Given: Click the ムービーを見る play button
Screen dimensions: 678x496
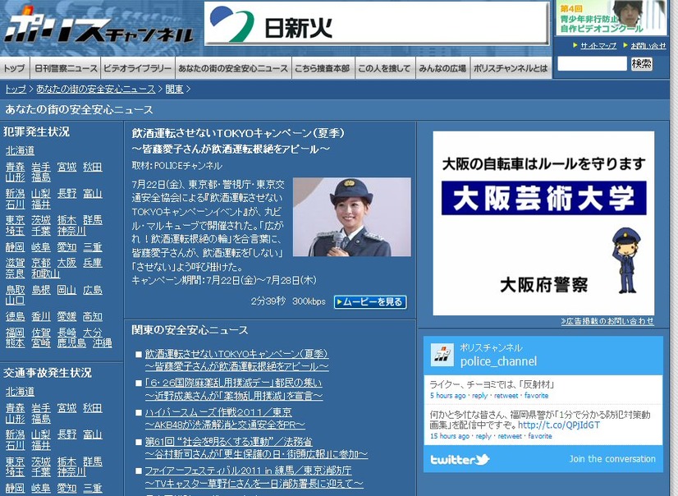Looking at the screenshot, I should pos(370,302).
